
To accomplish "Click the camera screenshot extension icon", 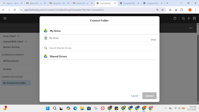I will 170,10.
